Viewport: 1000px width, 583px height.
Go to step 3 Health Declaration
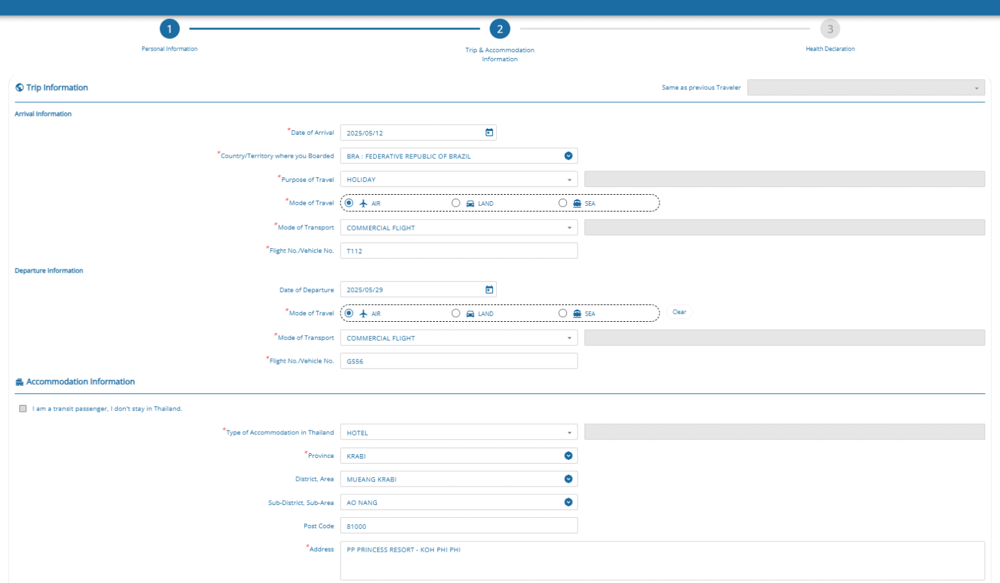pos(830,29)
